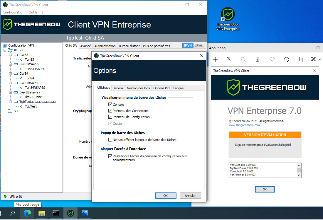This screenshot has height=220, width=323.
Task: Select the Ikev2Tunnel tree item
Action: (x=33, y=97)
